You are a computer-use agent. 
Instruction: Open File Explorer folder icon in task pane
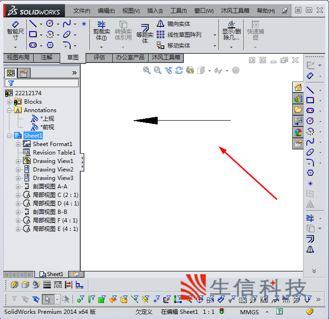[298, 110]
